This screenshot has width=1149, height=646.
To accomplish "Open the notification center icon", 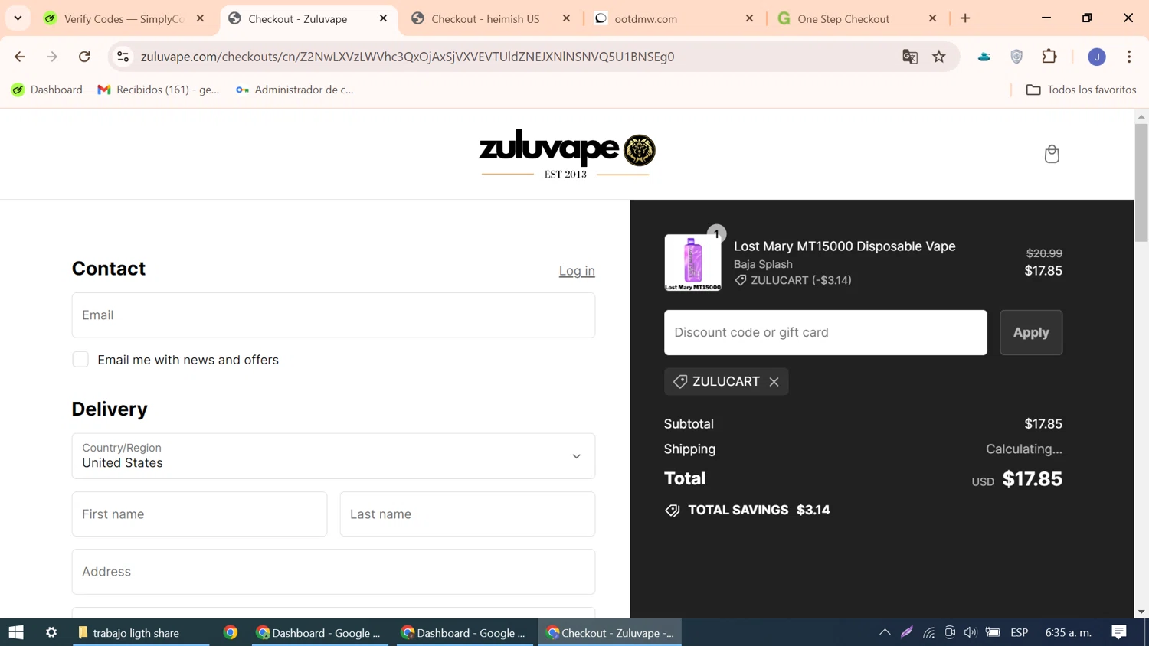I will [x=1119, y=632].
